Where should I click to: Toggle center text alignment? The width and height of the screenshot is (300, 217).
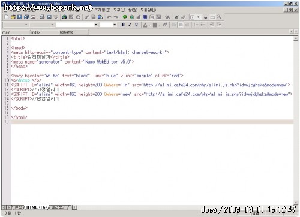[x=181, y=25]
